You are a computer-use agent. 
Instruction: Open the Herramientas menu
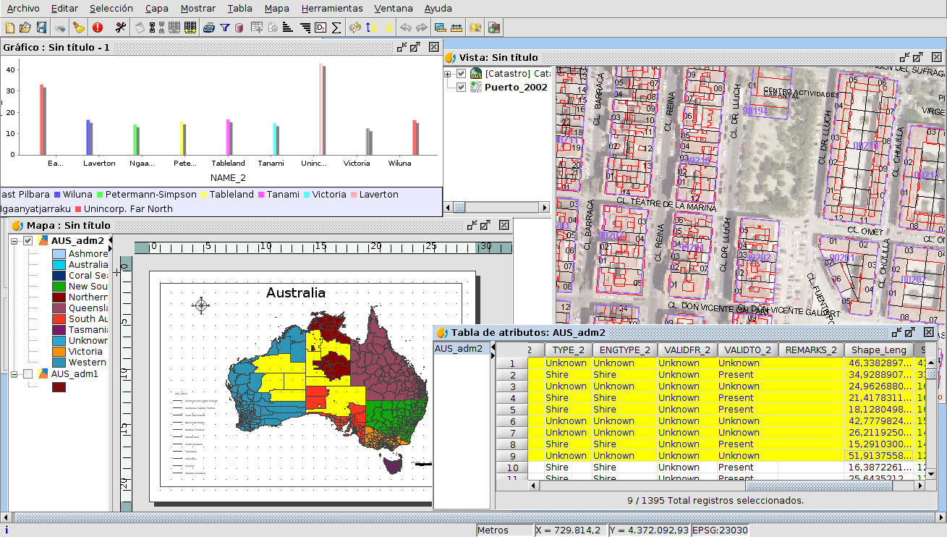pos(332,9)
